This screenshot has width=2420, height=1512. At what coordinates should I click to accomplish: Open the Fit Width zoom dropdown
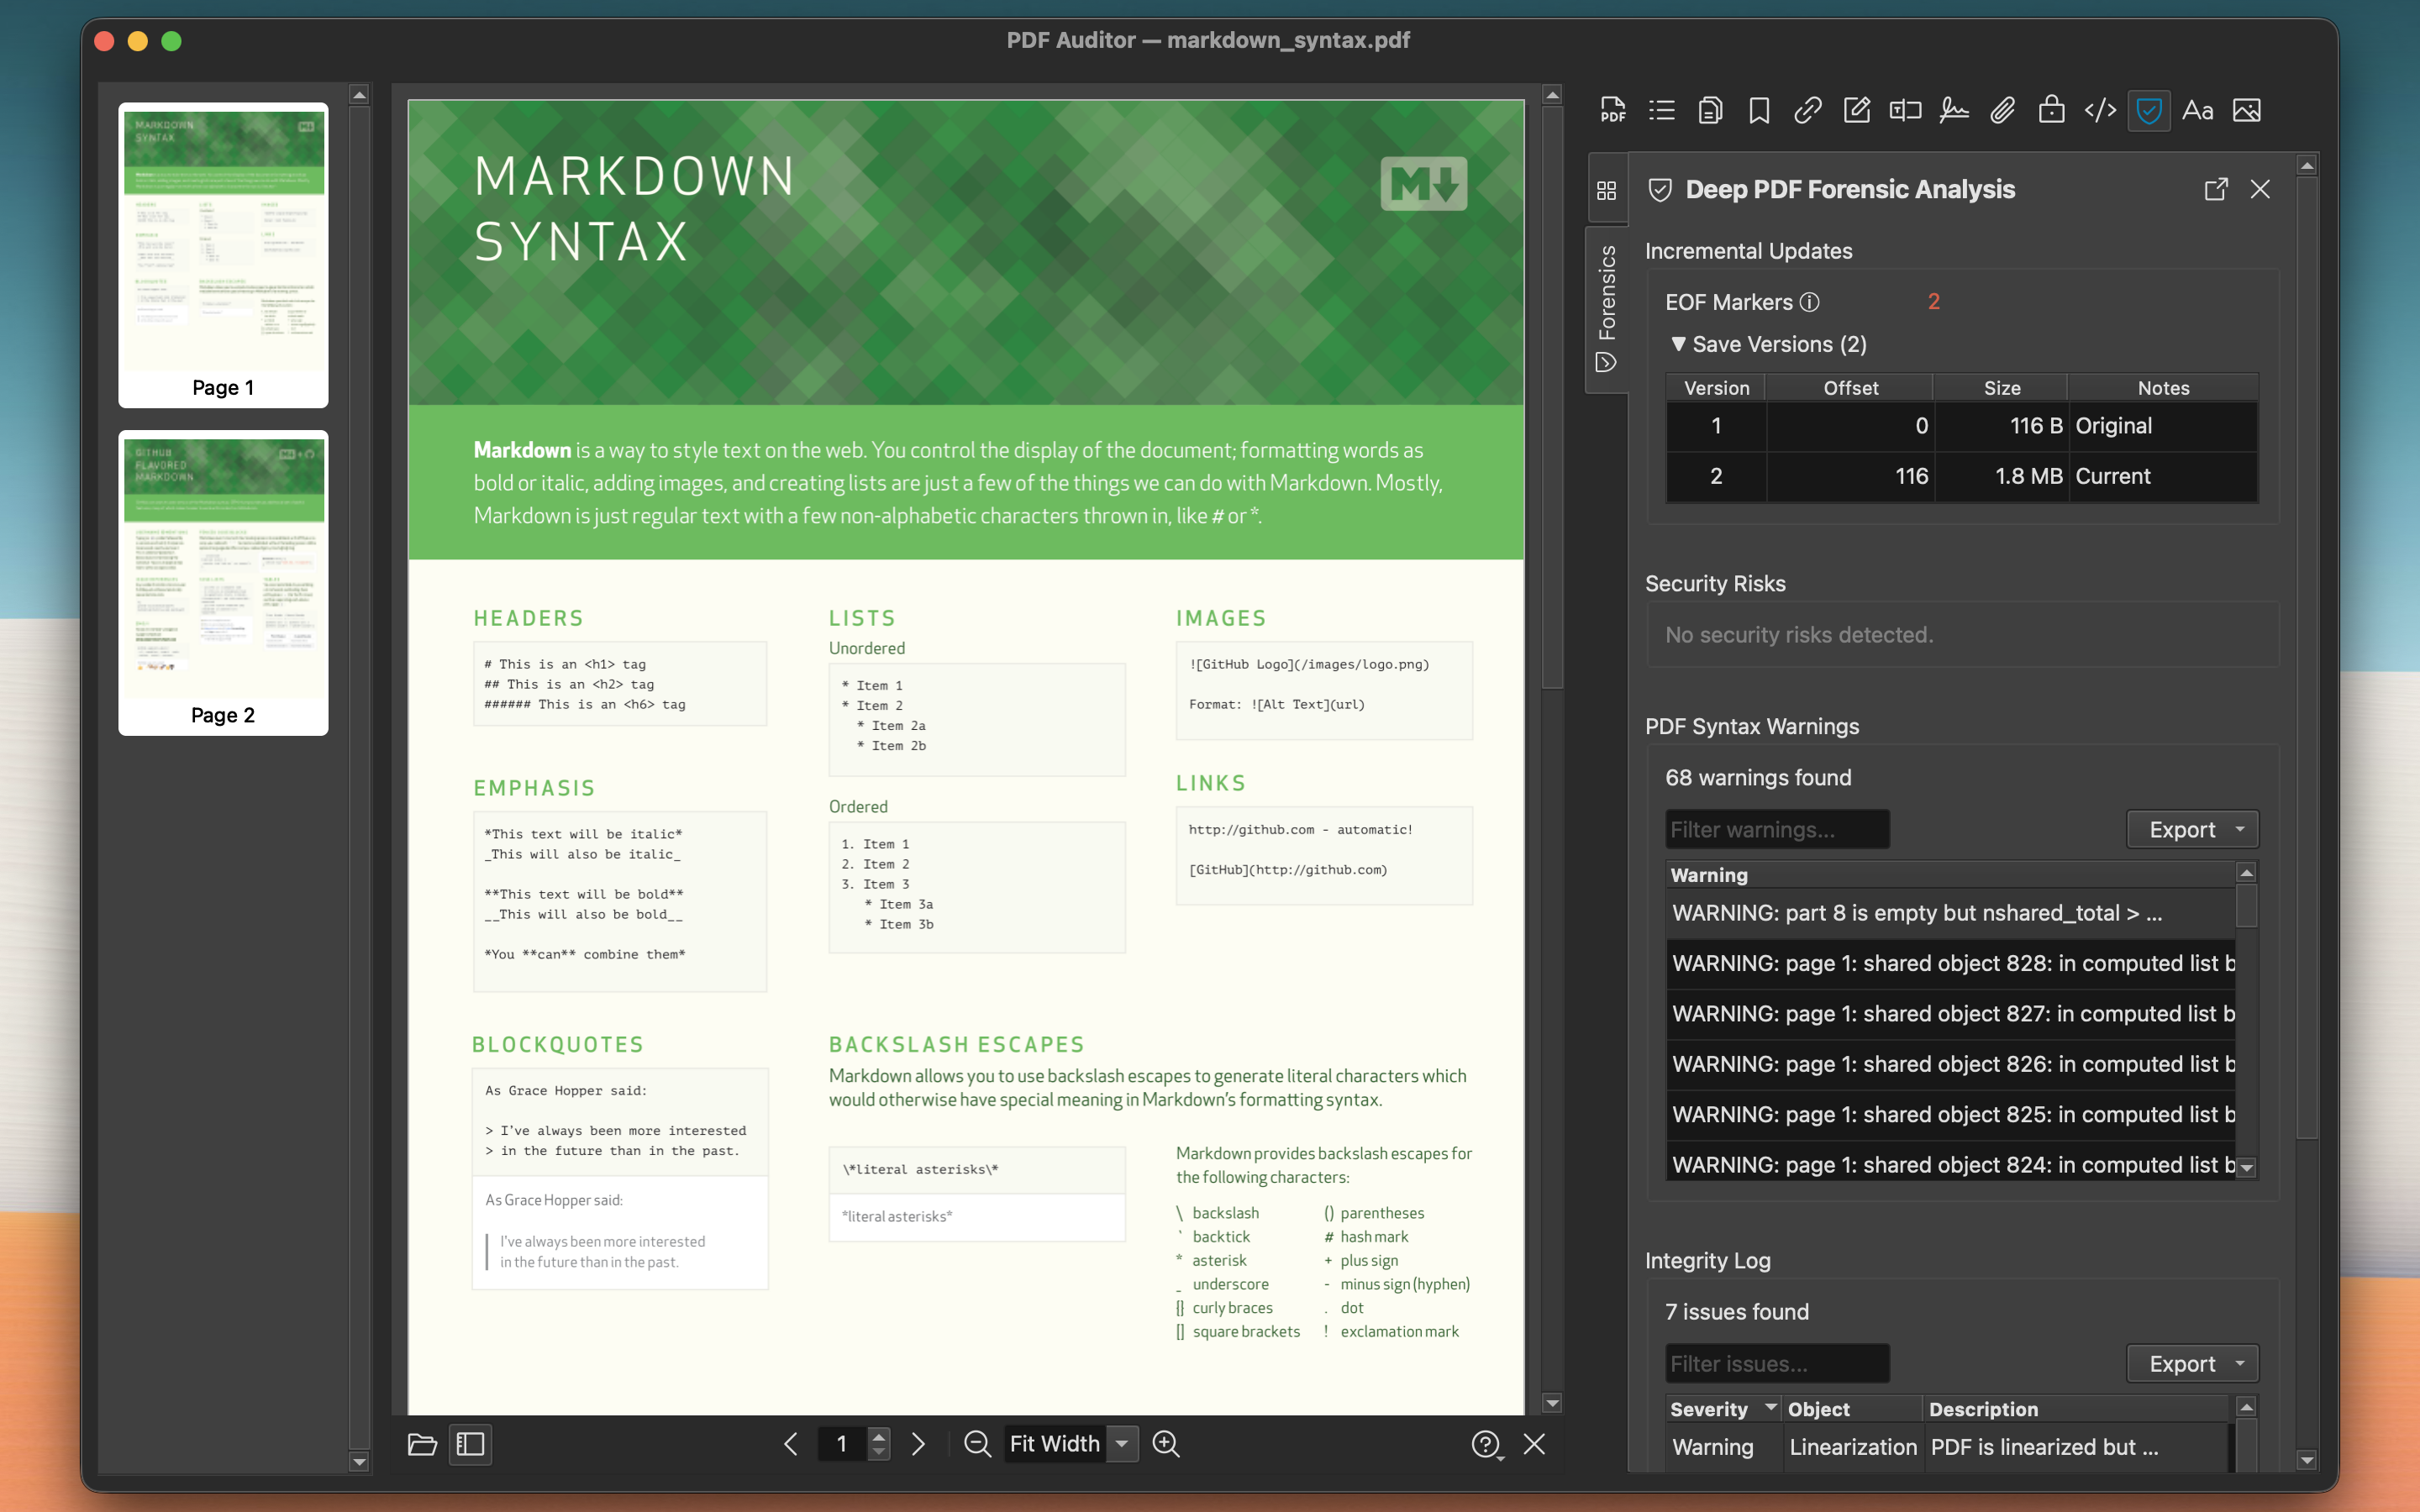[x=1122, y=1444]
